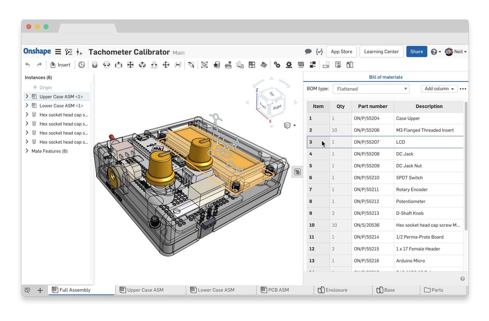This screenshot has width=489, height=321.
Task: Open the Onshape hamburger menu icon
Action: pyautogui.click(x=58, y=52)
